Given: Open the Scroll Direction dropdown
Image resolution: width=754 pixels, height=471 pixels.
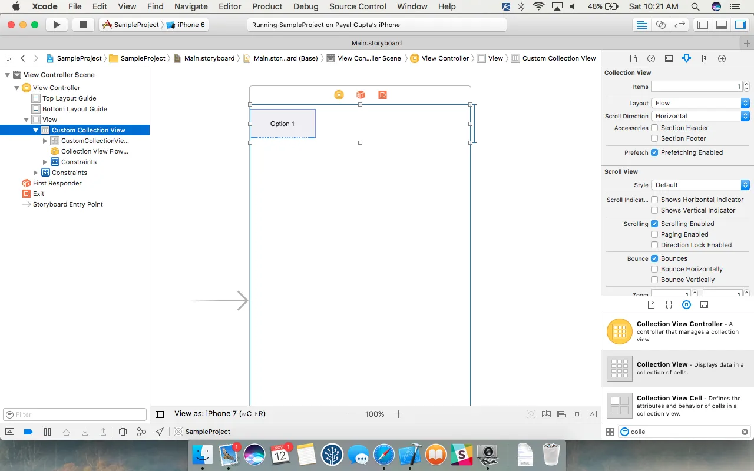Looking at the screenshot, I should [x=700, y=116].
